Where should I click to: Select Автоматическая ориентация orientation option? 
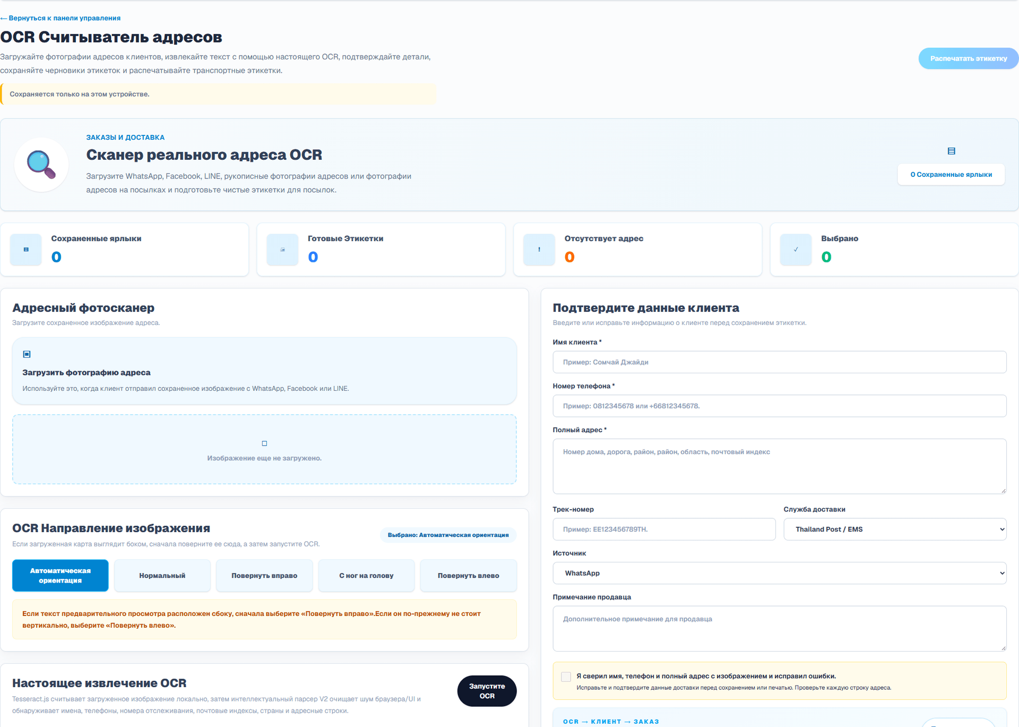point(61,576)
